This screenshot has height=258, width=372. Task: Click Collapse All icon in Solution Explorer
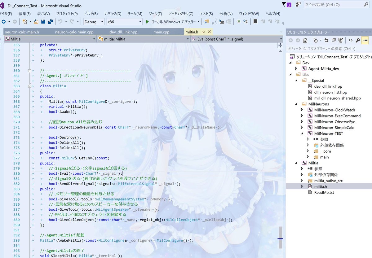[334, 40]
